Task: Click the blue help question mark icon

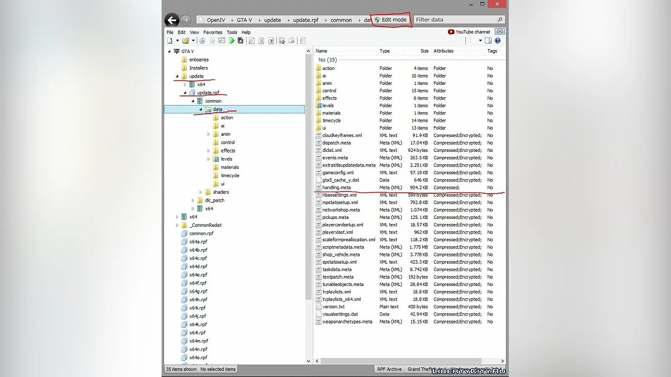Action: point(498,41)
